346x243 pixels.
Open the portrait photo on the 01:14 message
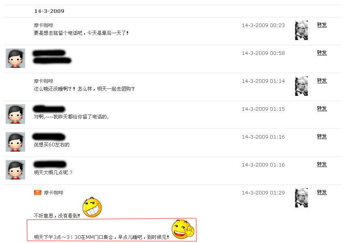(x=301, y=86)
